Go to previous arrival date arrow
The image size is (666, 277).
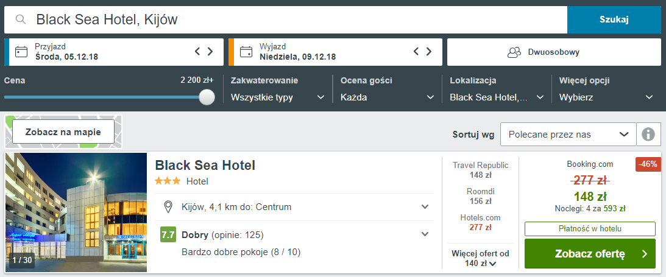(197, 52)
